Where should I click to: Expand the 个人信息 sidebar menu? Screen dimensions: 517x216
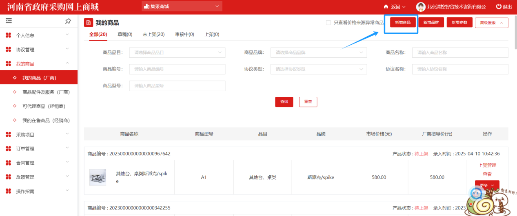[x=39, y=35]
